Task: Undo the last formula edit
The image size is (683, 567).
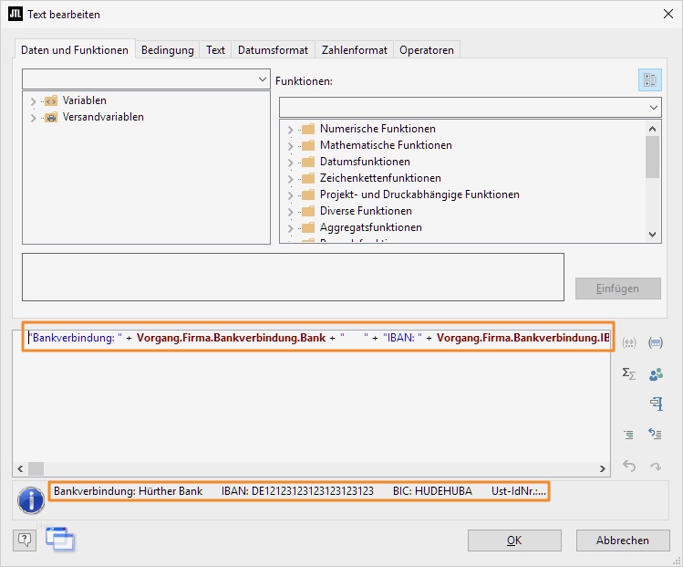Action: [629, 466]
